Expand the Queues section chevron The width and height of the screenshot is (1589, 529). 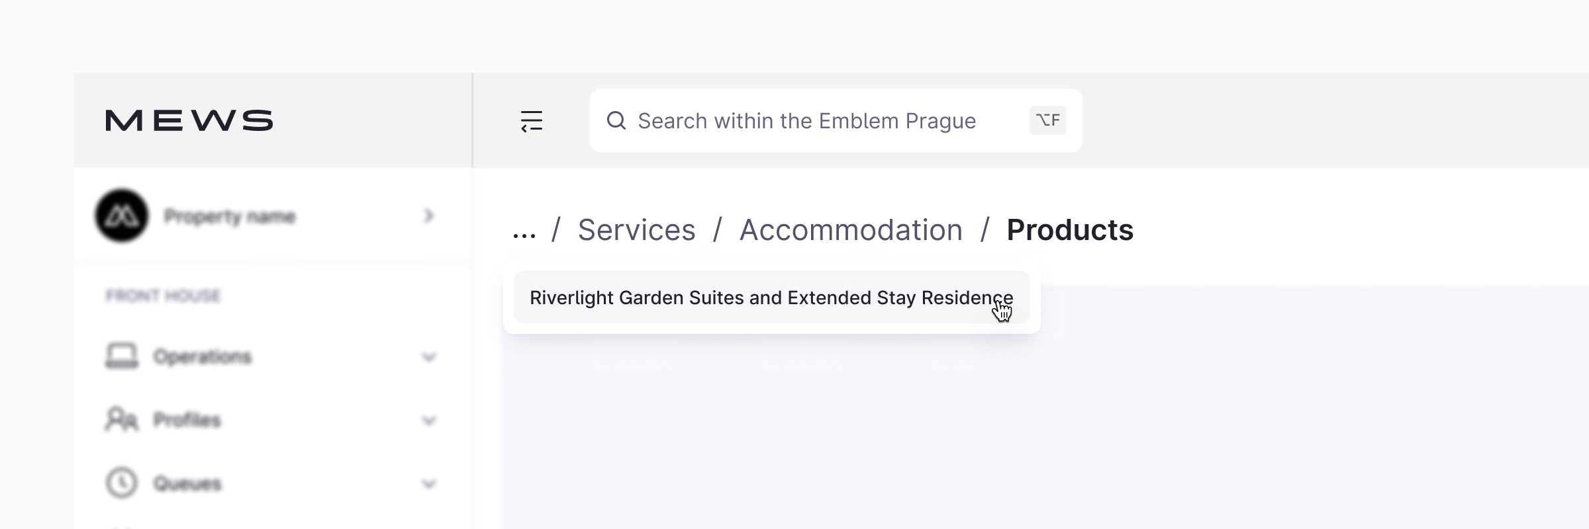click(429, 484)
